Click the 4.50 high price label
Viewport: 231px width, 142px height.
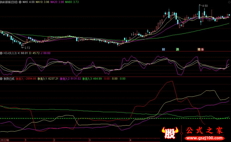[x=205, y=6]
